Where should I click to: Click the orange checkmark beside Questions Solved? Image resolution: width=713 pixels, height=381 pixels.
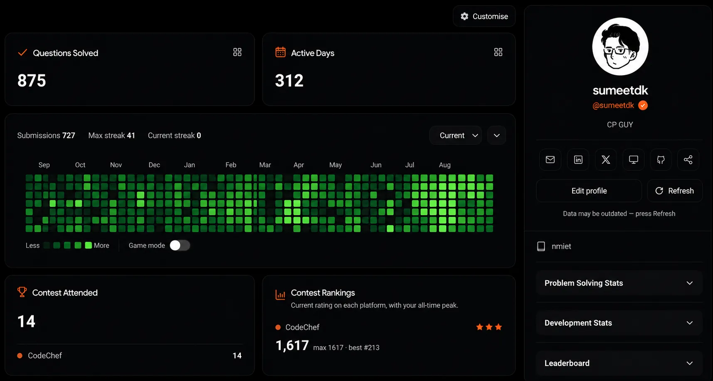[x=22, y=52]
